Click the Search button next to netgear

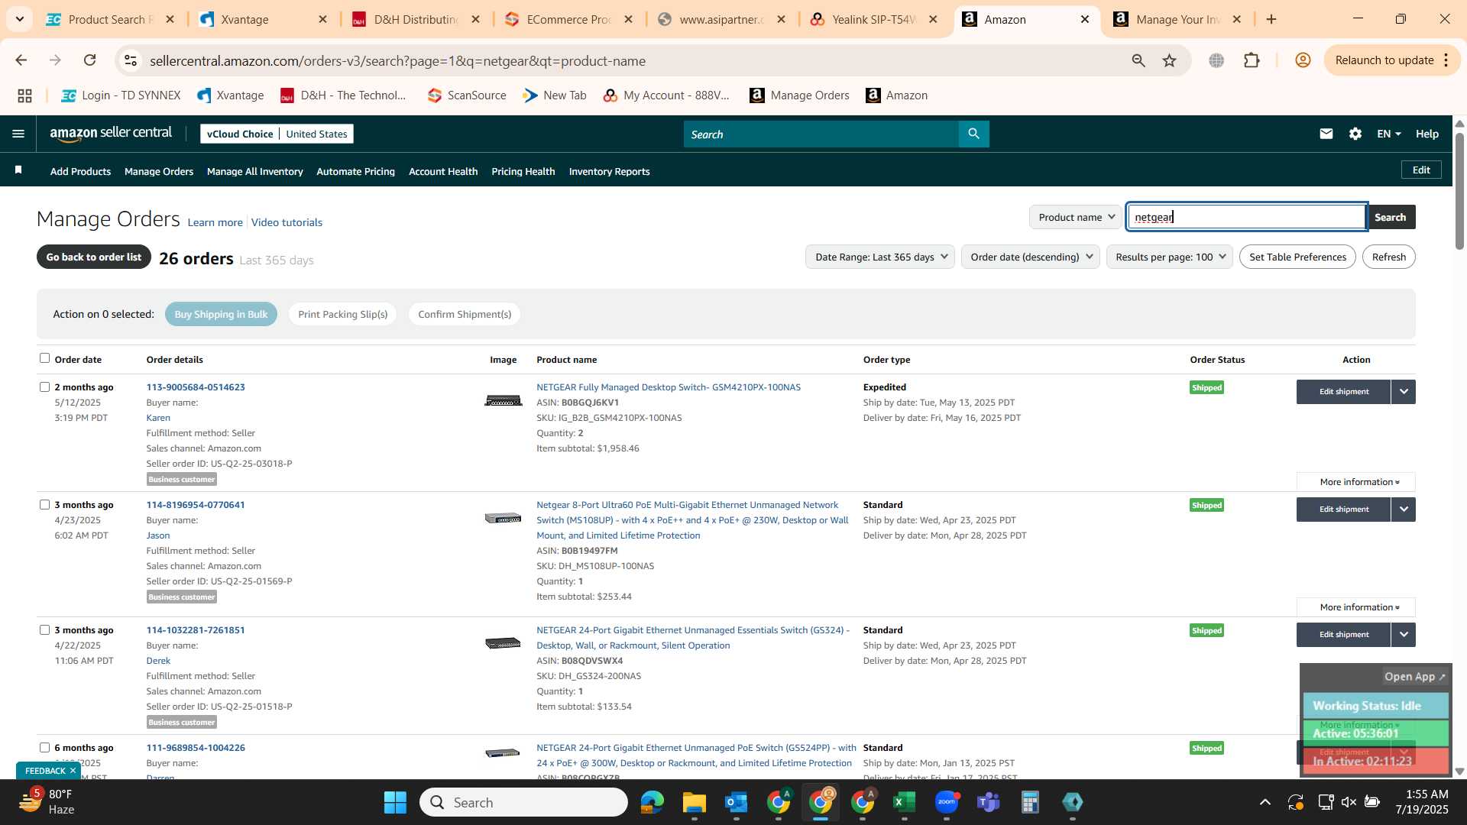pos(1390,217)
